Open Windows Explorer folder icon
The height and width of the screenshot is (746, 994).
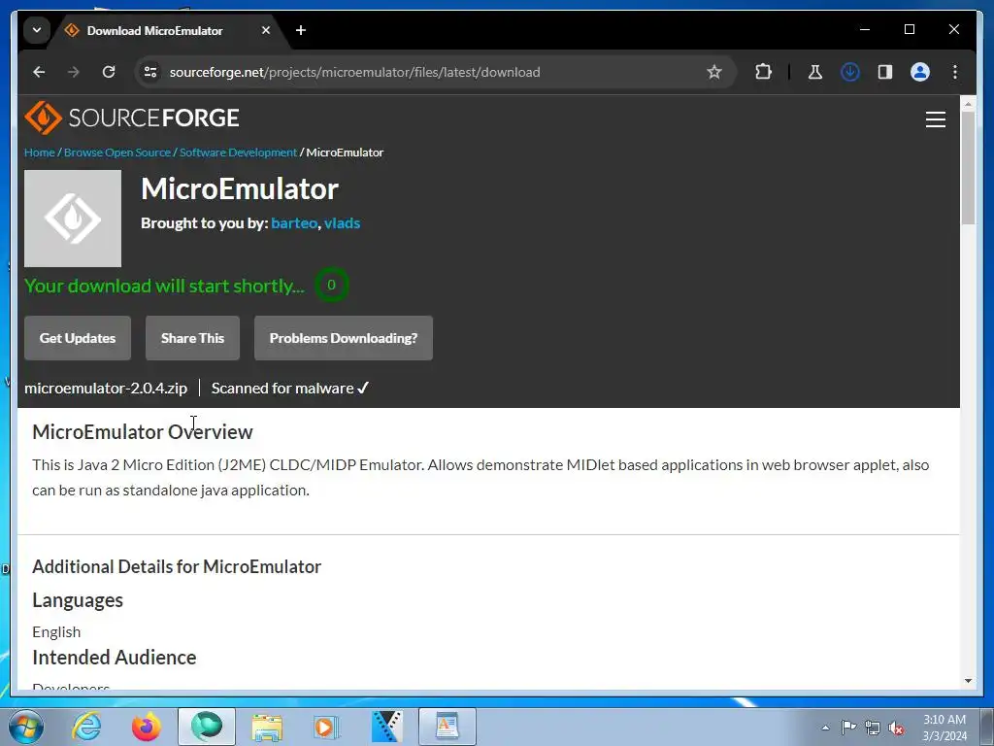click(x=267, y=727)
